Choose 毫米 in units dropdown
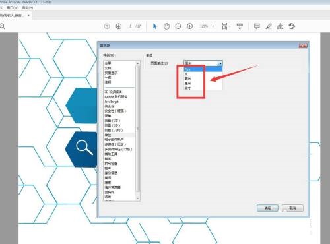 click(203, 78)
